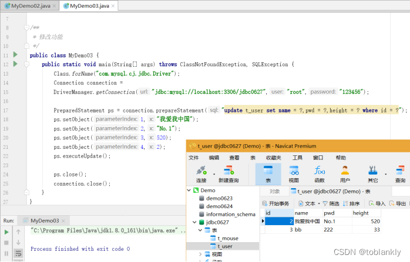Click the 函数 function toolbar icon
The height and width of the screenshot is (262, 410).
click(320, 174)
